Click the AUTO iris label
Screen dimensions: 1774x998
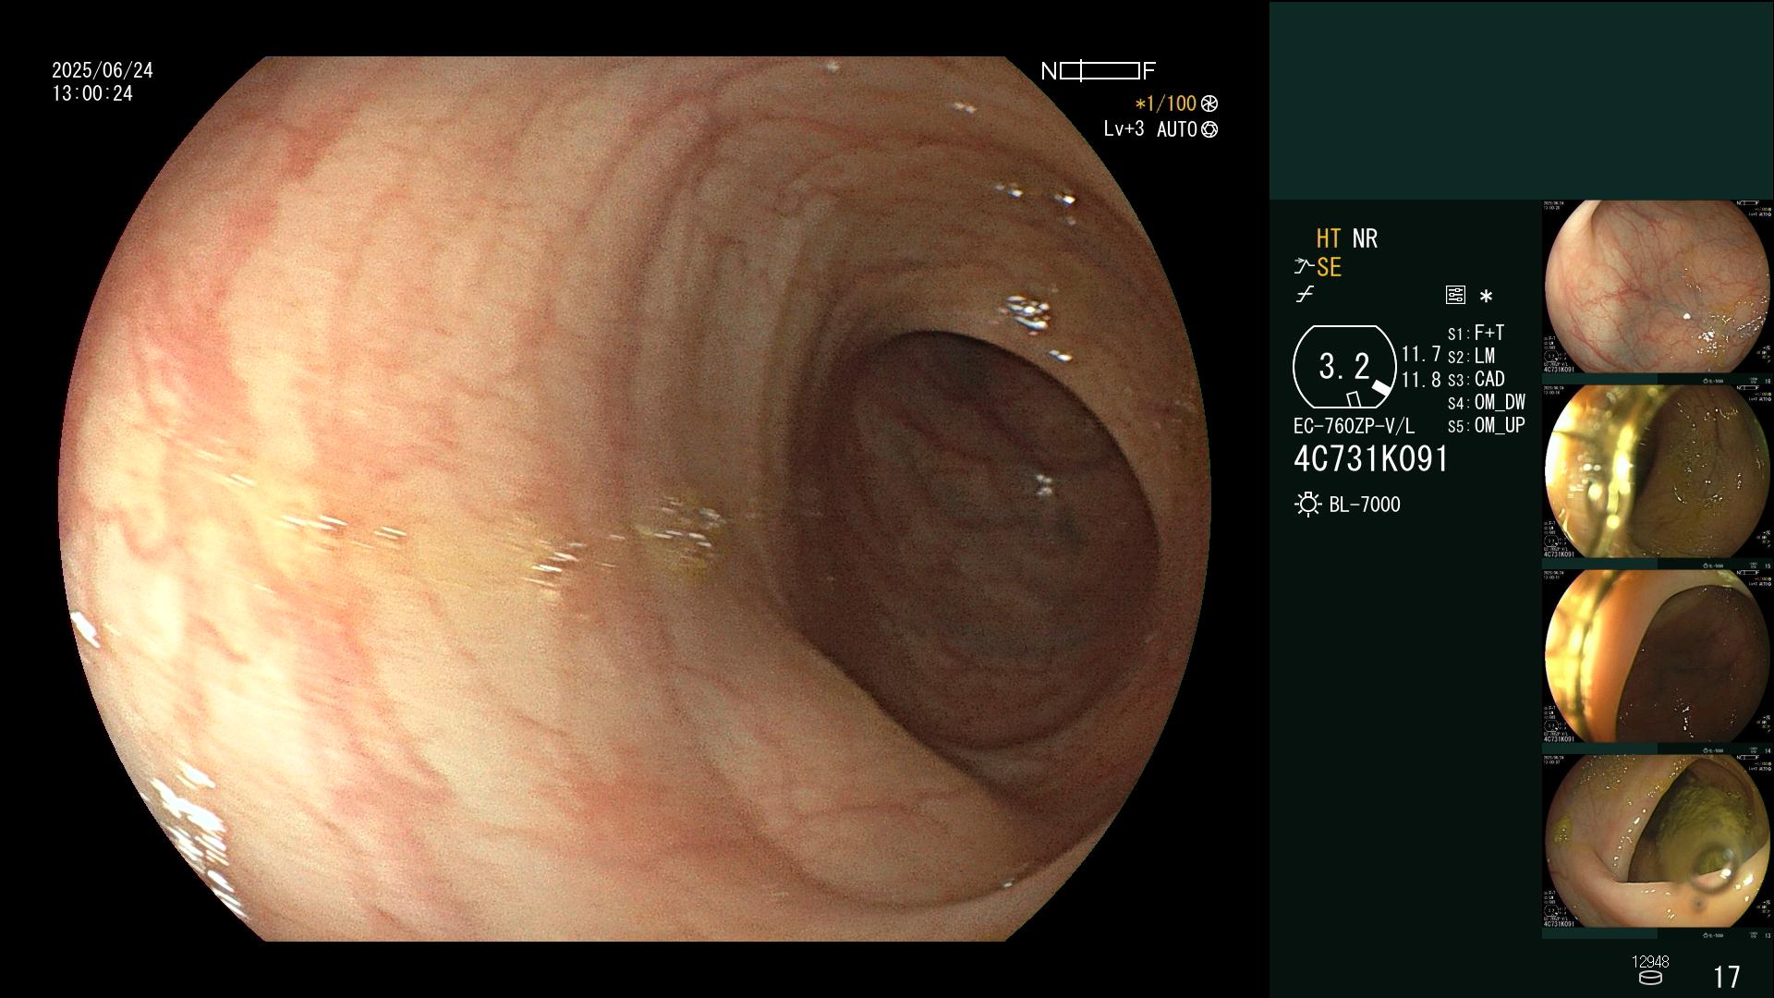(x=1177, y=129)
